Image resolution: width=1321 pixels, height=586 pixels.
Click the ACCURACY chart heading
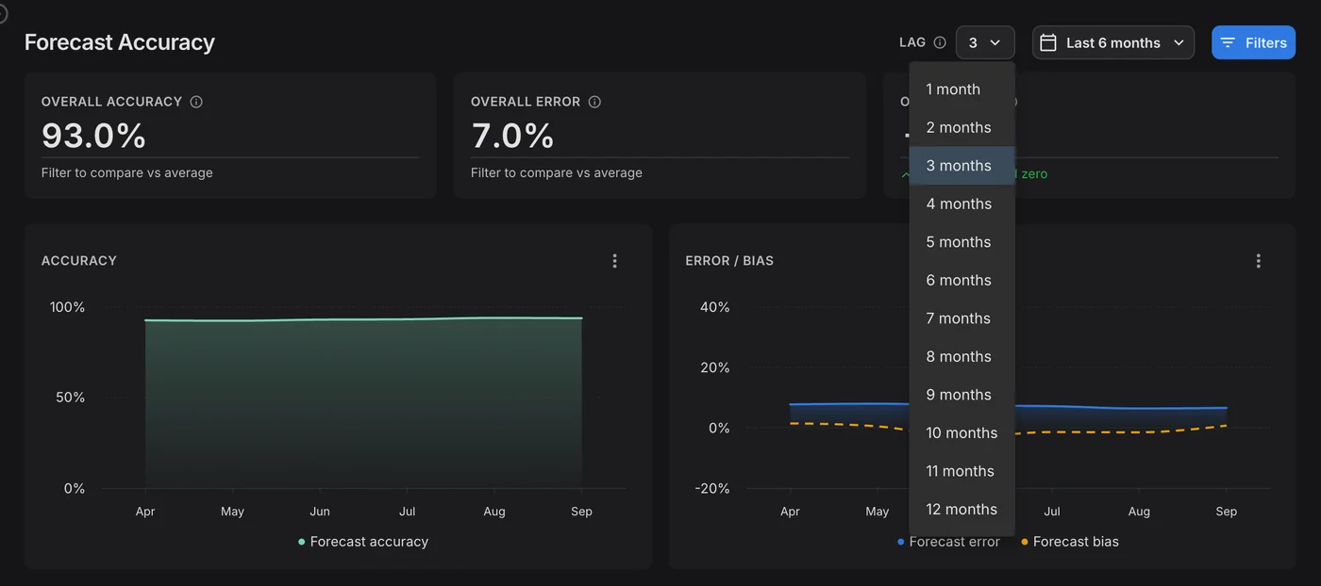click(79, 261)
